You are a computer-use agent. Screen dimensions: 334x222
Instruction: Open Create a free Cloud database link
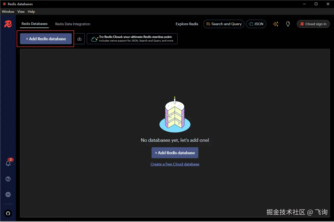point(175,164)
